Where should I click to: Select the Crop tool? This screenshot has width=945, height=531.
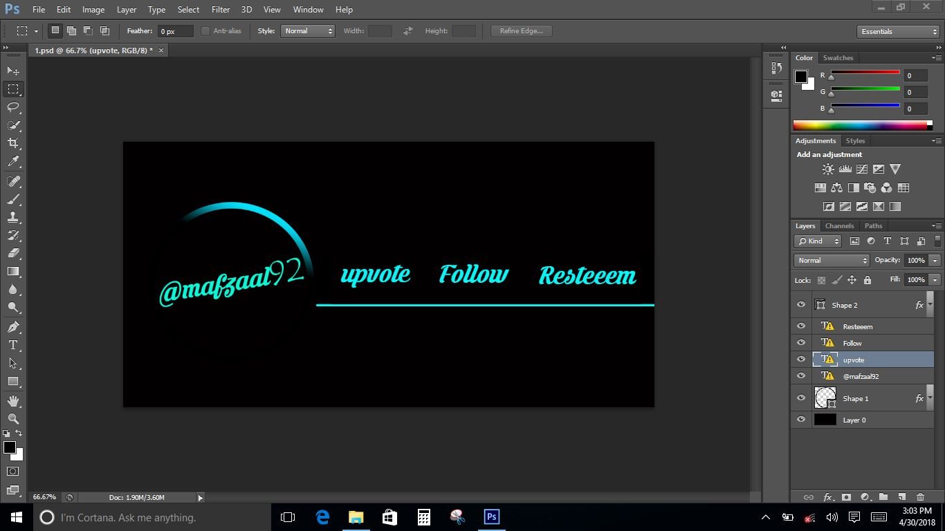click(13, 143)
